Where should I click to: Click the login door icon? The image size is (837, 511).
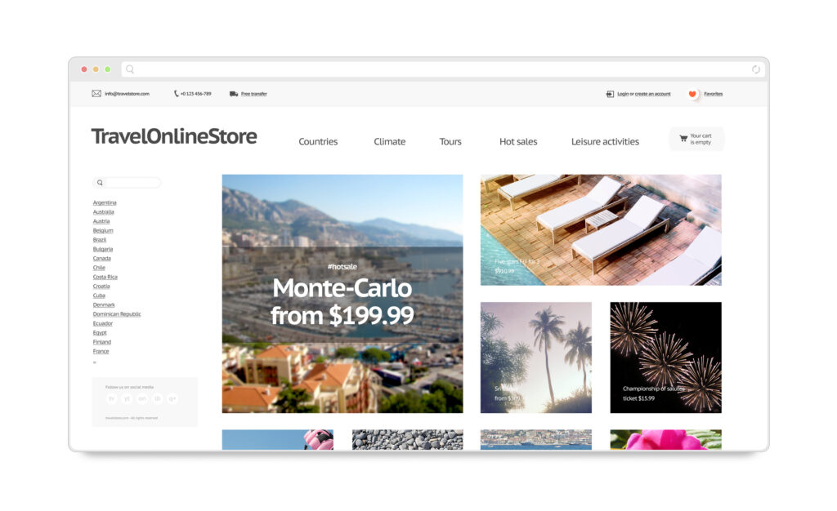pos(610,94)
